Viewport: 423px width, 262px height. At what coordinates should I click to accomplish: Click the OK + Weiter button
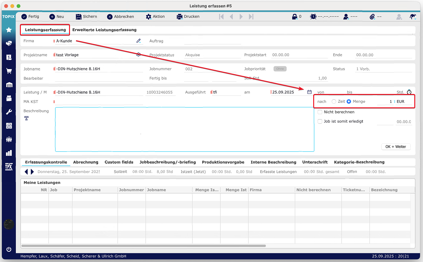point(396,147)
